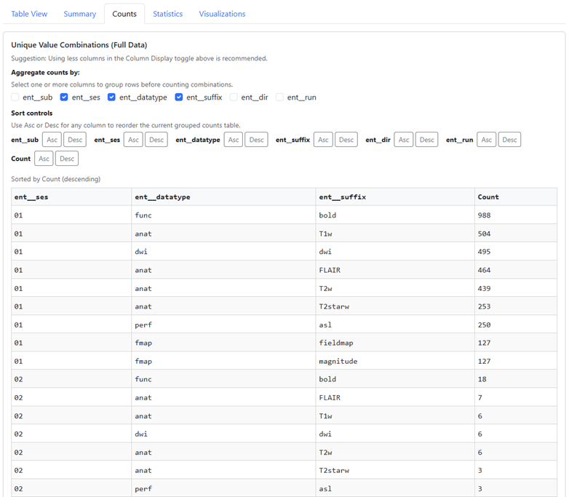Sort ent__sub ascending with Asc button
Image resolution: width=569 pixels, height=497 pixels.
(52, 140)
